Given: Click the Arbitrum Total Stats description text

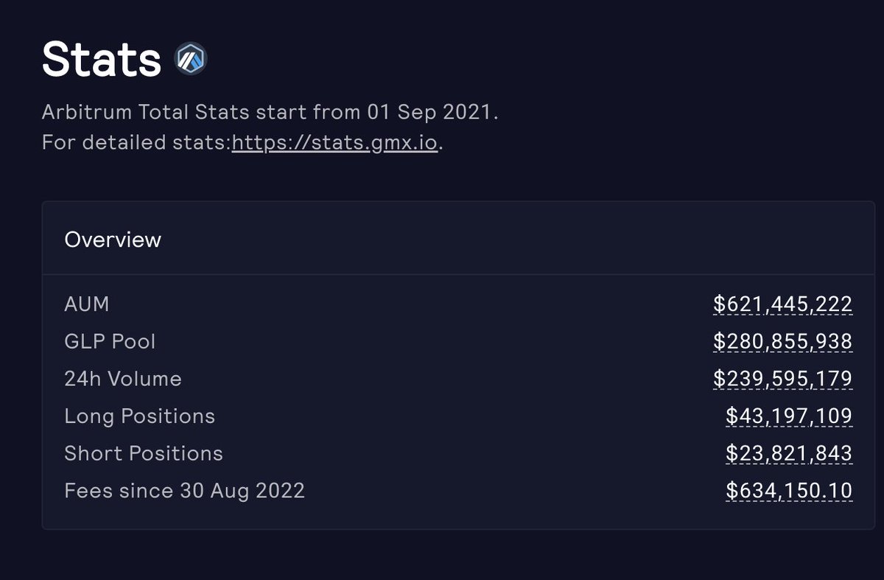Looking at the screenshot, I should [271, 113].
